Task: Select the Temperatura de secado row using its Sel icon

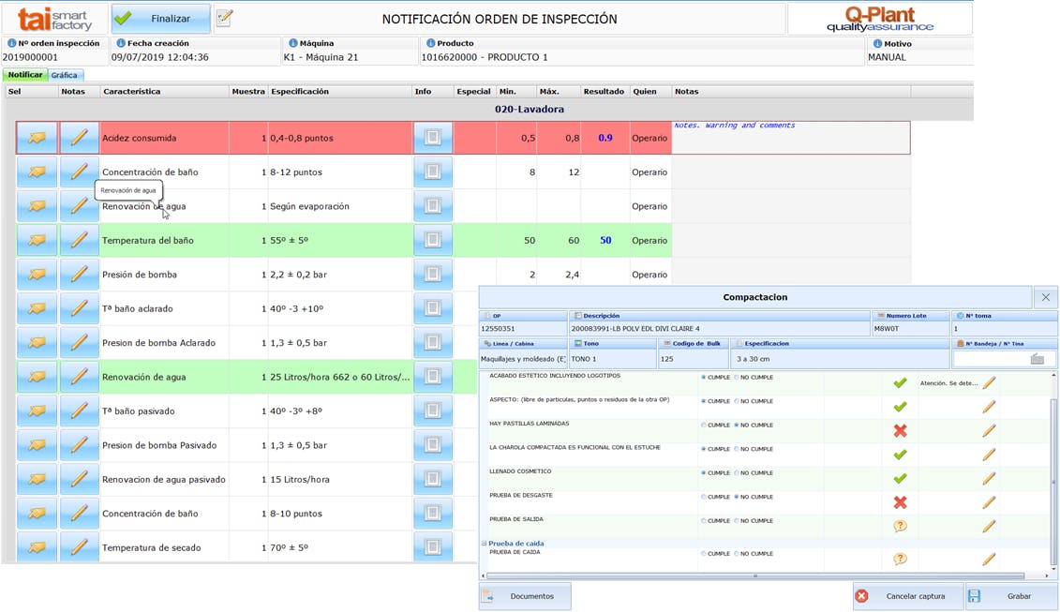Action: [x=37, y=547]
